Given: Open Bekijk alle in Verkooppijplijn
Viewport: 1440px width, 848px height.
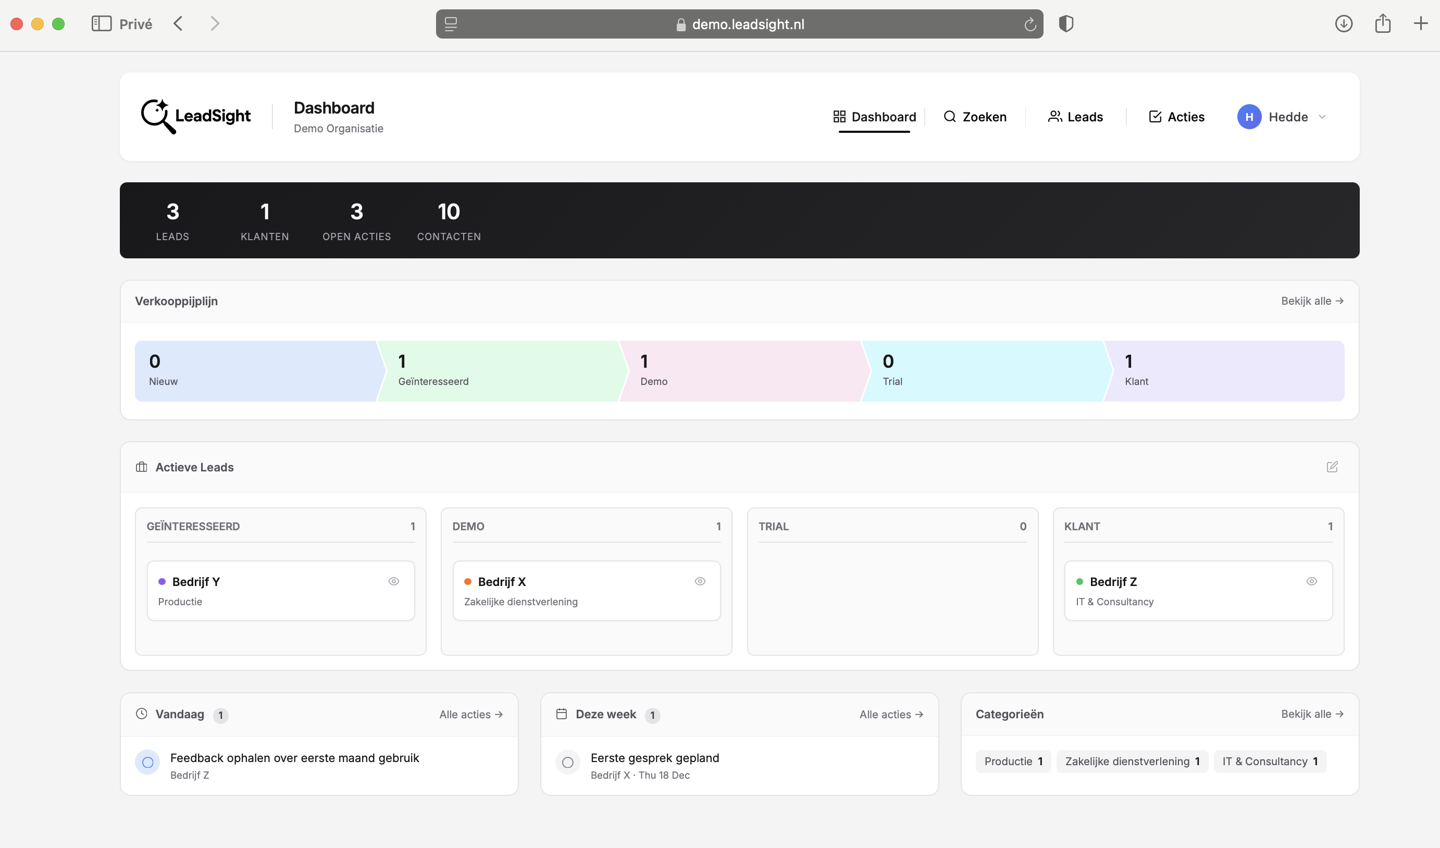Looking at the screenshot, I should pyautogui.click(x=1312, y=301).
